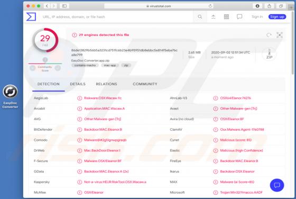Open the apps grid icon
Image resolution: width=296 pixels, height=199 pixels.
tap(226, 17)
